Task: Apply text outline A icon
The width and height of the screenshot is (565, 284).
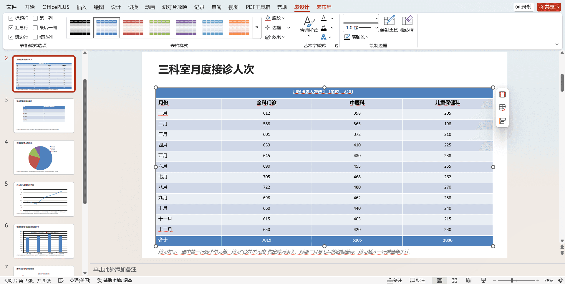Action: [324, 27]
